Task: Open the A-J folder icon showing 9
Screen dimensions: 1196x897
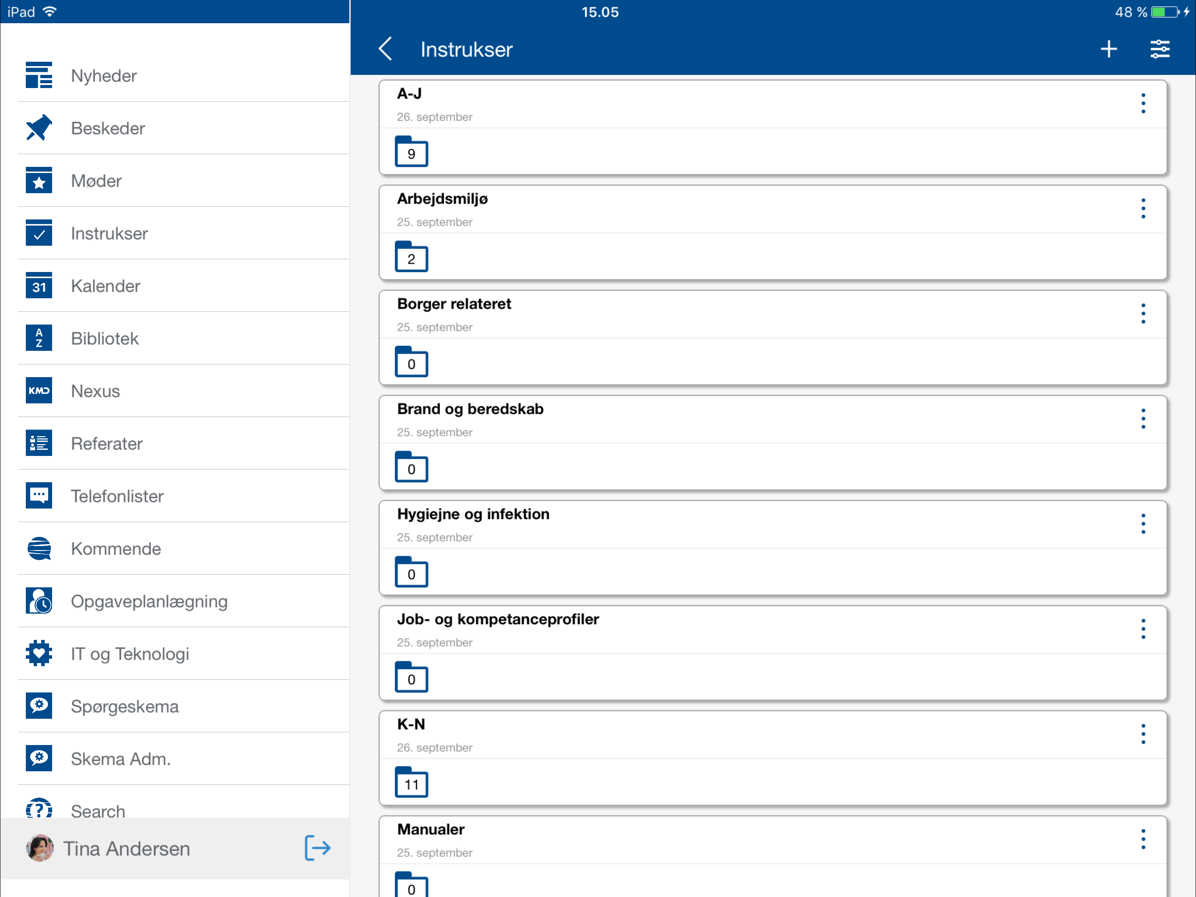Action: click(x=411, y=152)
